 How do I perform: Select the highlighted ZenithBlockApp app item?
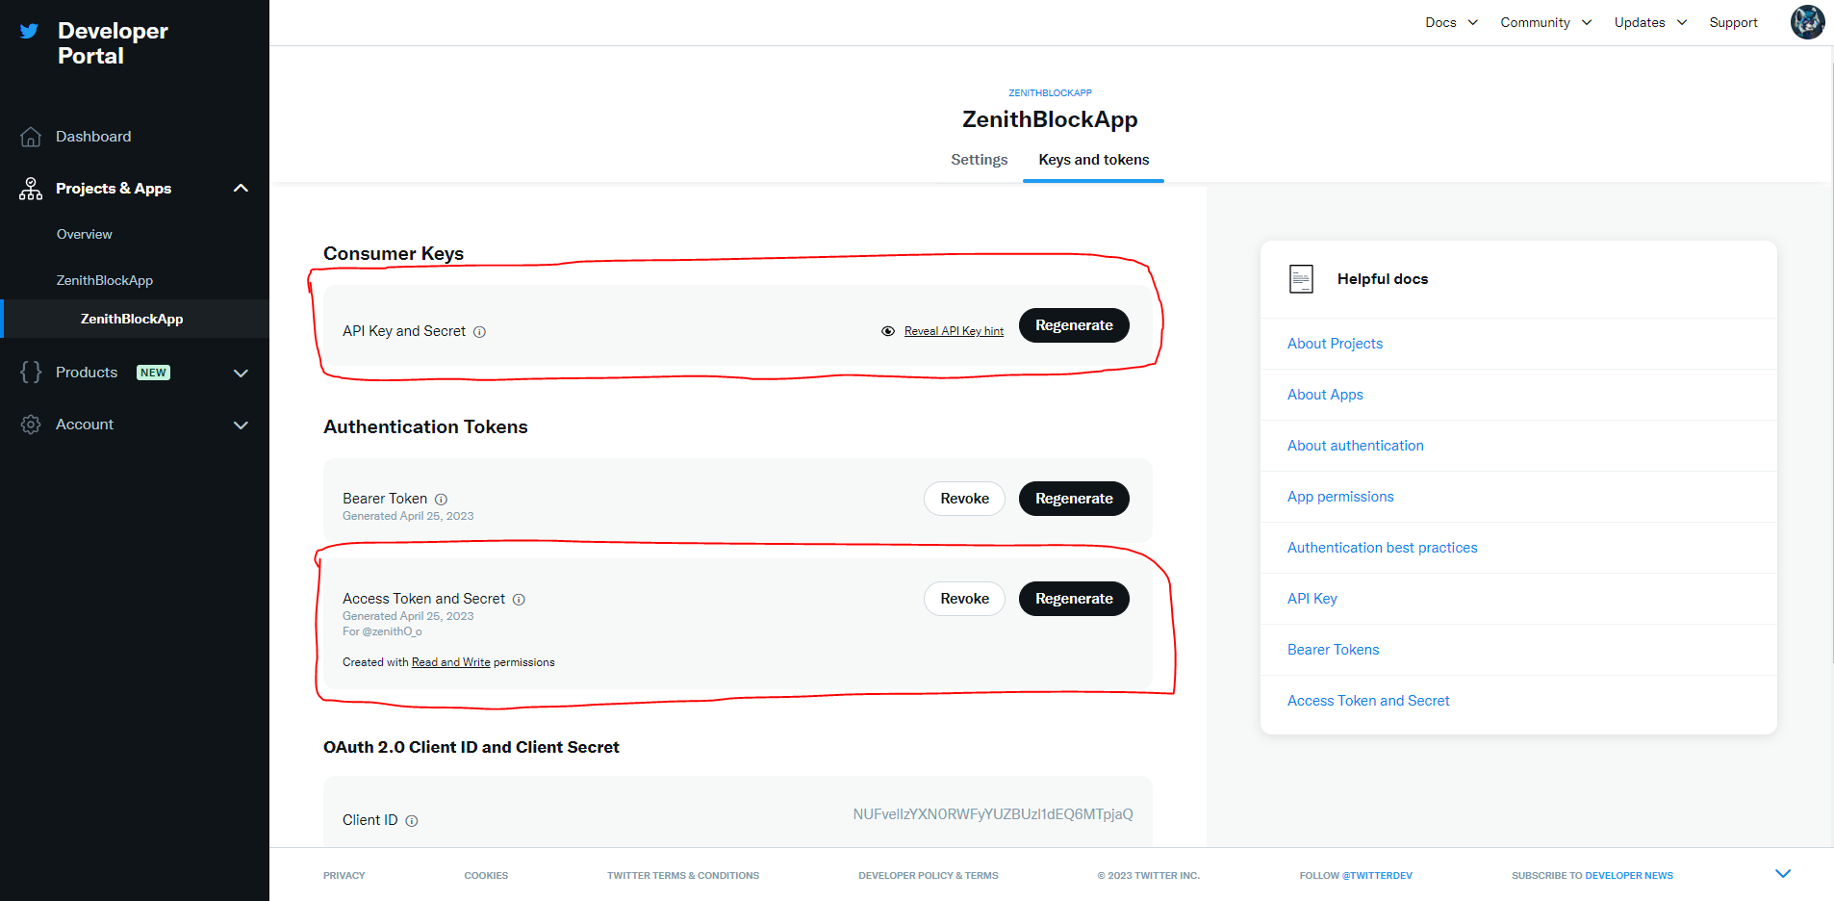tap(132, 319)
